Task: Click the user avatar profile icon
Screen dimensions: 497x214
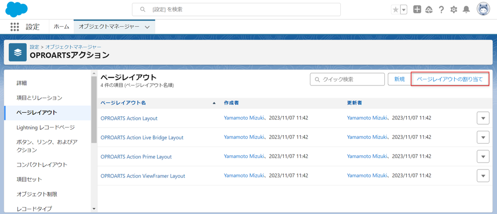Action: point(483,9)
